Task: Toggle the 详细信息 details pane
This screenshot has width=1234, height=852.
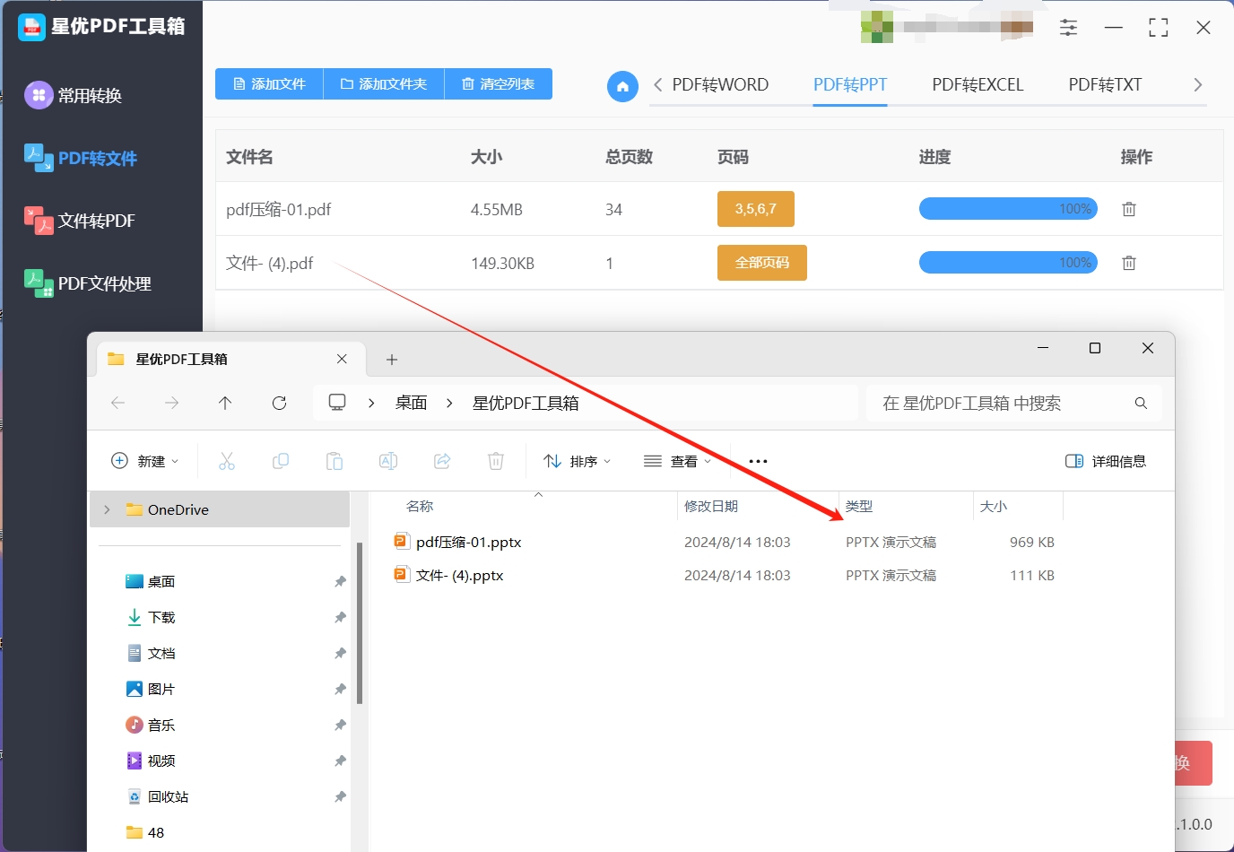Action: click(x=1106, y=461)
